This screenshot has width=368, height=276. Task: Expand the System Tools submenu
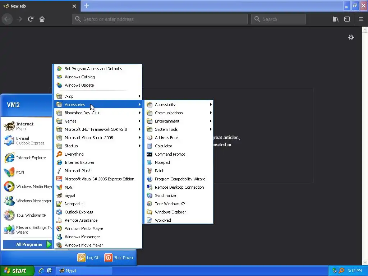(x=179, y=129)
